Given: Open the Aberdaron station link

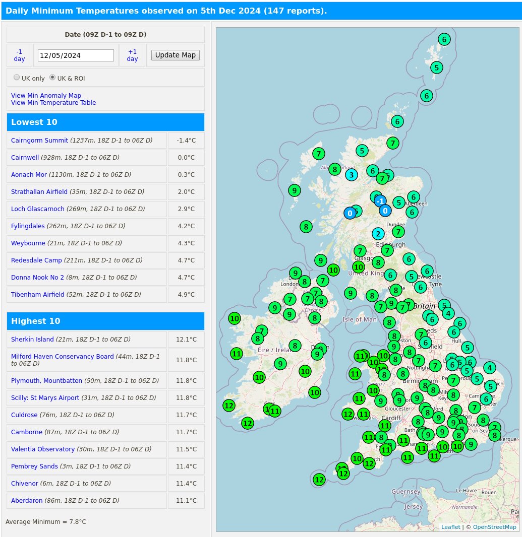Looking at the screenshot, I should pyautogui.click(x=27, y=501).
